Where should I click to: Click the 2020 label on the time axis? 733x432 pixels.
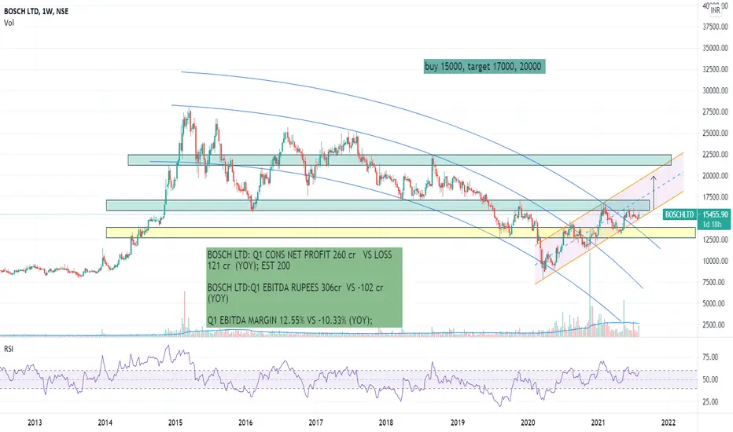coord(528,423)
